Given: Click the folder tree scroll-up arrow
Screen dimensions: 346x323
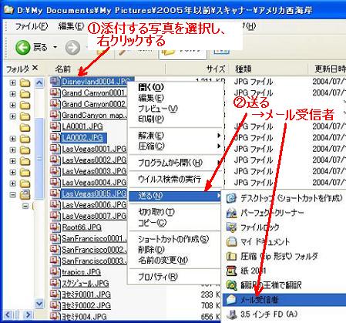Looking at the screenshot, I should pos(39,82).
